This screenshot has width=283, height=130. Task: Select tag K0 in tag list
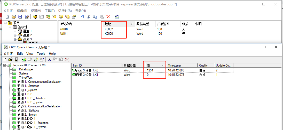coord(66,29)
